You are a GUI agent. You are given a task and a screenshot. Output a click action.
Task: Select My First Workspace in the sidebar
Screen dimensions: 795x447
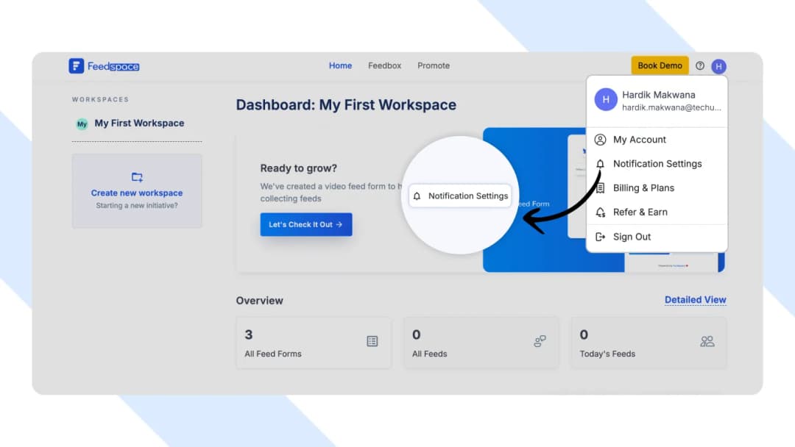[138, 124]
